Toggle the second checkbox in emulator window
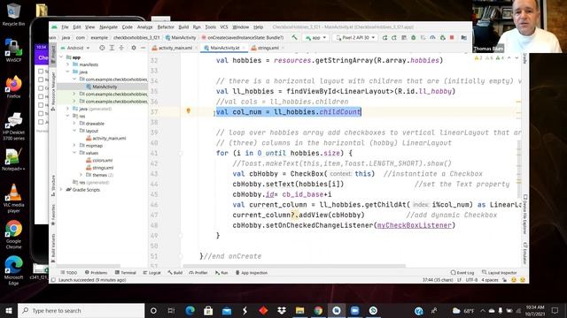The width and height of the screenshot is (567, 318). (41, 79)
